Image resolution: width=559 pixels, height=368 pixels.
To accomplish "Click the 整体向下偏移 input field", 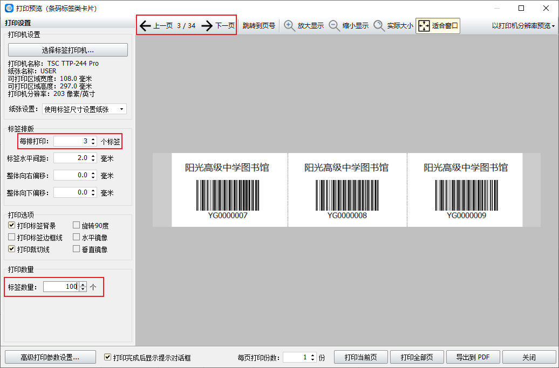I will tap(72, 192).
